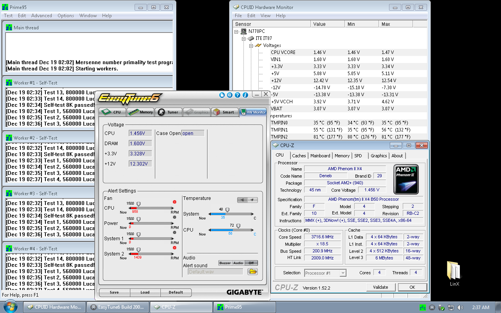Click Load button in EasyTune6
This screenshot has width=501, height=313.
[145, 292]
